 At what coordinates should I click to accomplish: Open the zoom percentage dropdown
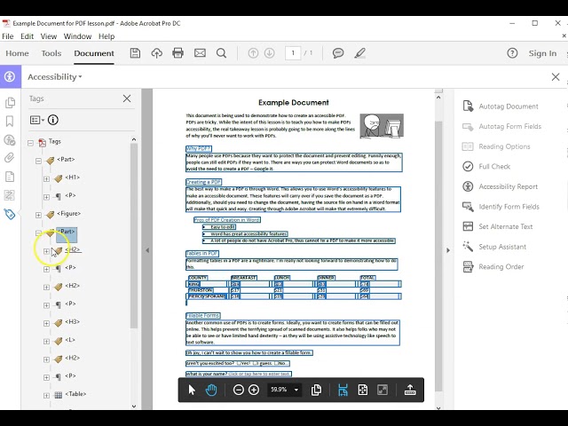point(296,390)
